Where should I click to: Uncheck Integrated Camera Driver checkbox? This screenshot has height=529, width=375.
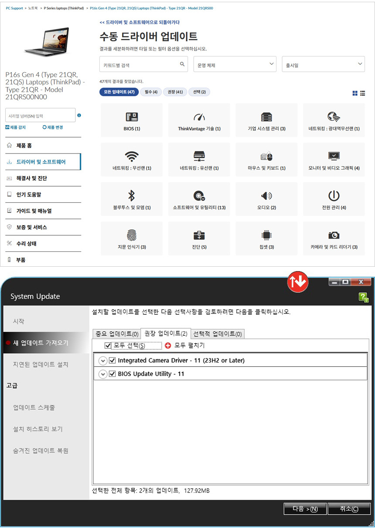click(x=112, y=361)
